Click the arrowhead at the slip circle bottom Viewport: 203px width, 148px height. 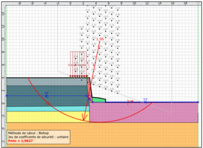[x=84, y=118]
